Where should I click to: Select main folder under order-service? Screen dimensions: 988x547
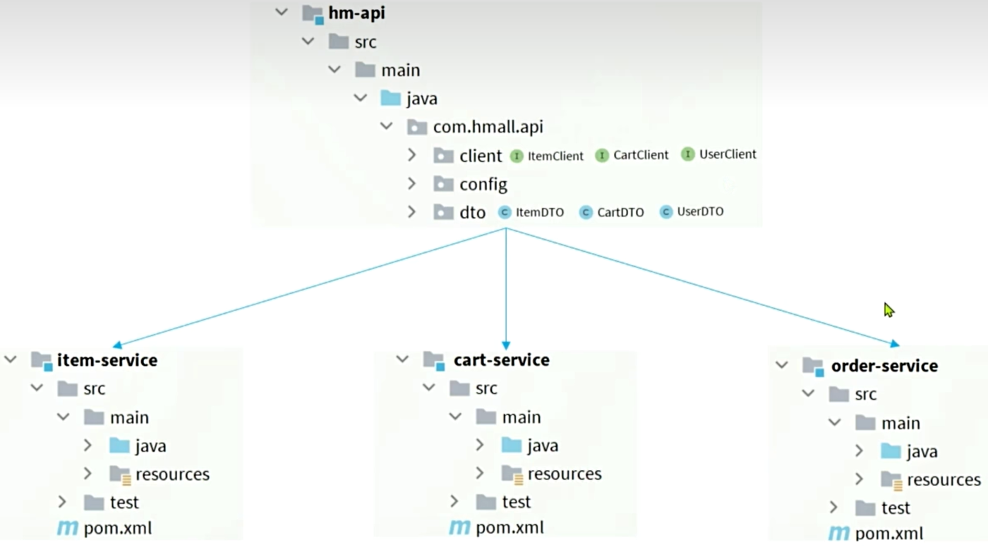900,423
